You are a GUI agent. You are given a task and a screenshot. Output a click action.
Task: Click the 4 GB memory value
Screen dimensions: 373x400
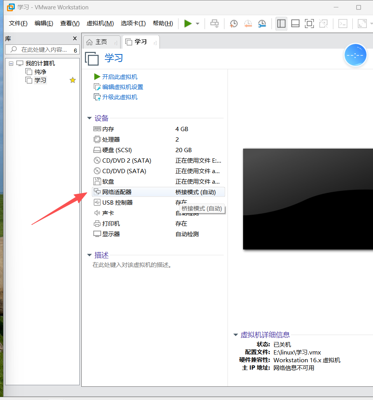pyautogui.click(x=182, y=129)
